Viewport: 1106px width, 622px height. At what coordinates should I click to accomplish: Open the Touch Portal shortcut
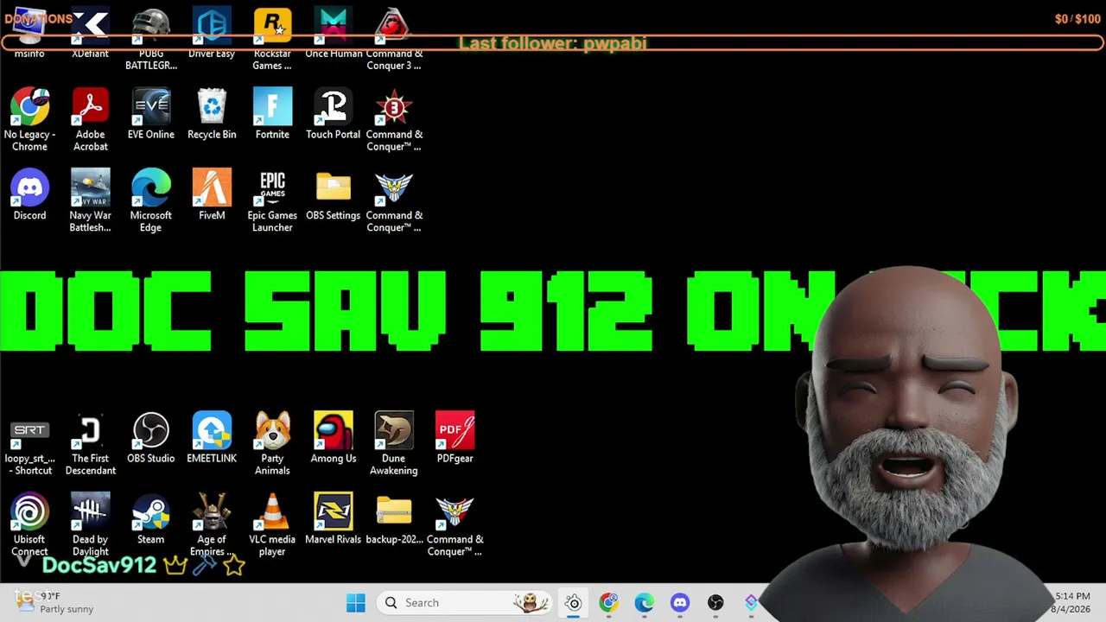click(334, 113)
